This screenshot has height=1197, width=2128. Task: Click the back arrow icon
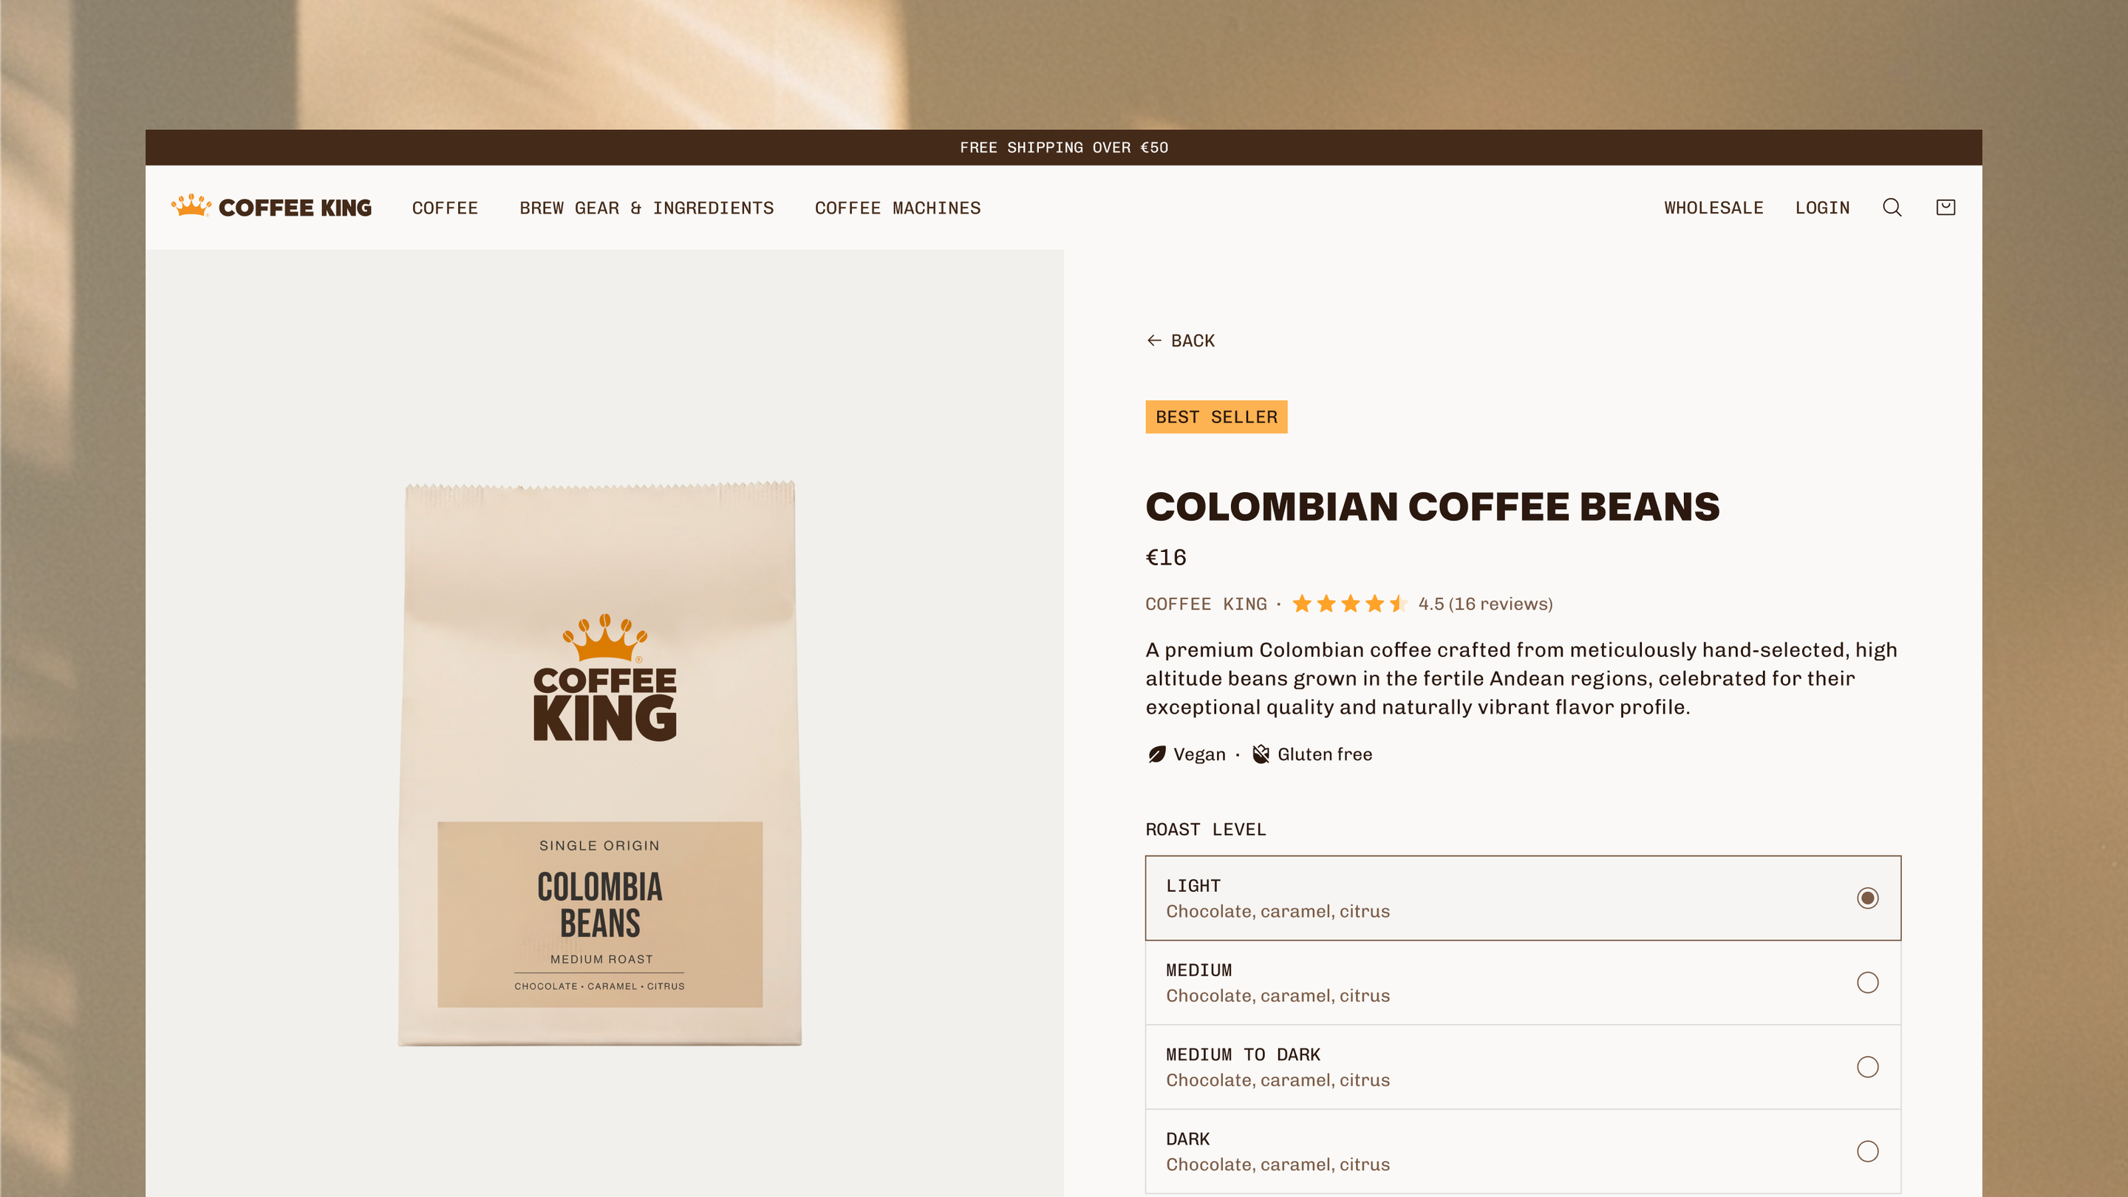(1154, 341)
